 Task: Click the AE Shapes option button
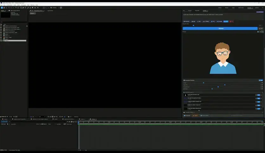[206, 21]
